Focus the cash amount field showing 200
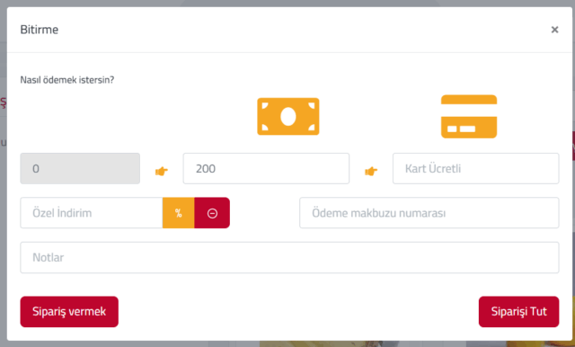Viewport: 575px width, 347px height. pos(266,168)
